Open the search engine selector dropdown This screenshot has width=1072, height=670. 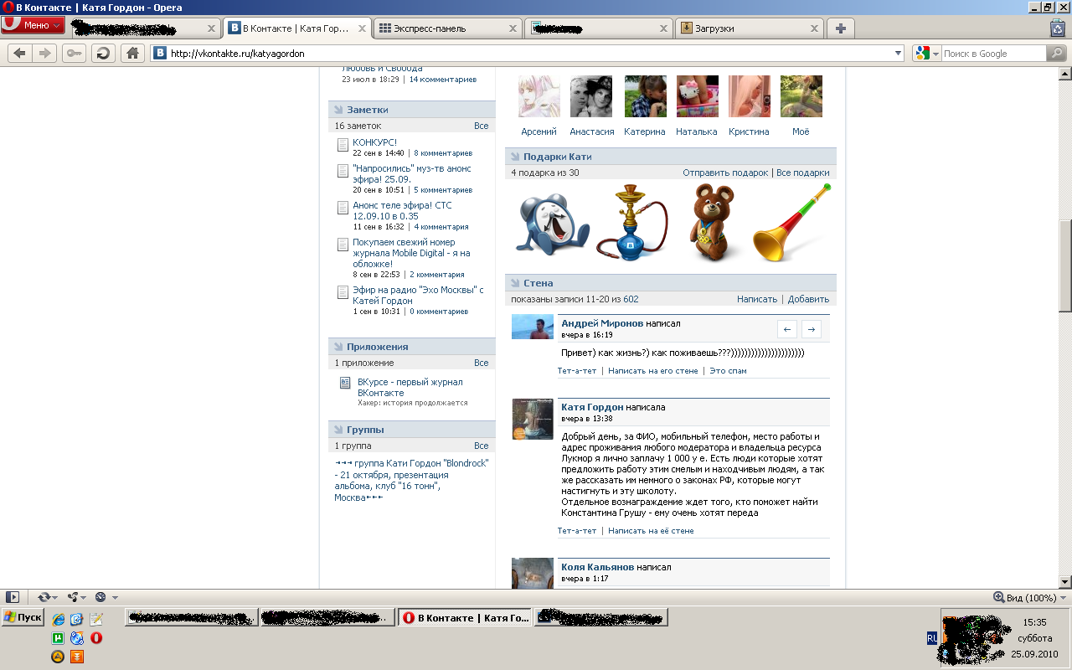click(927, 54)
